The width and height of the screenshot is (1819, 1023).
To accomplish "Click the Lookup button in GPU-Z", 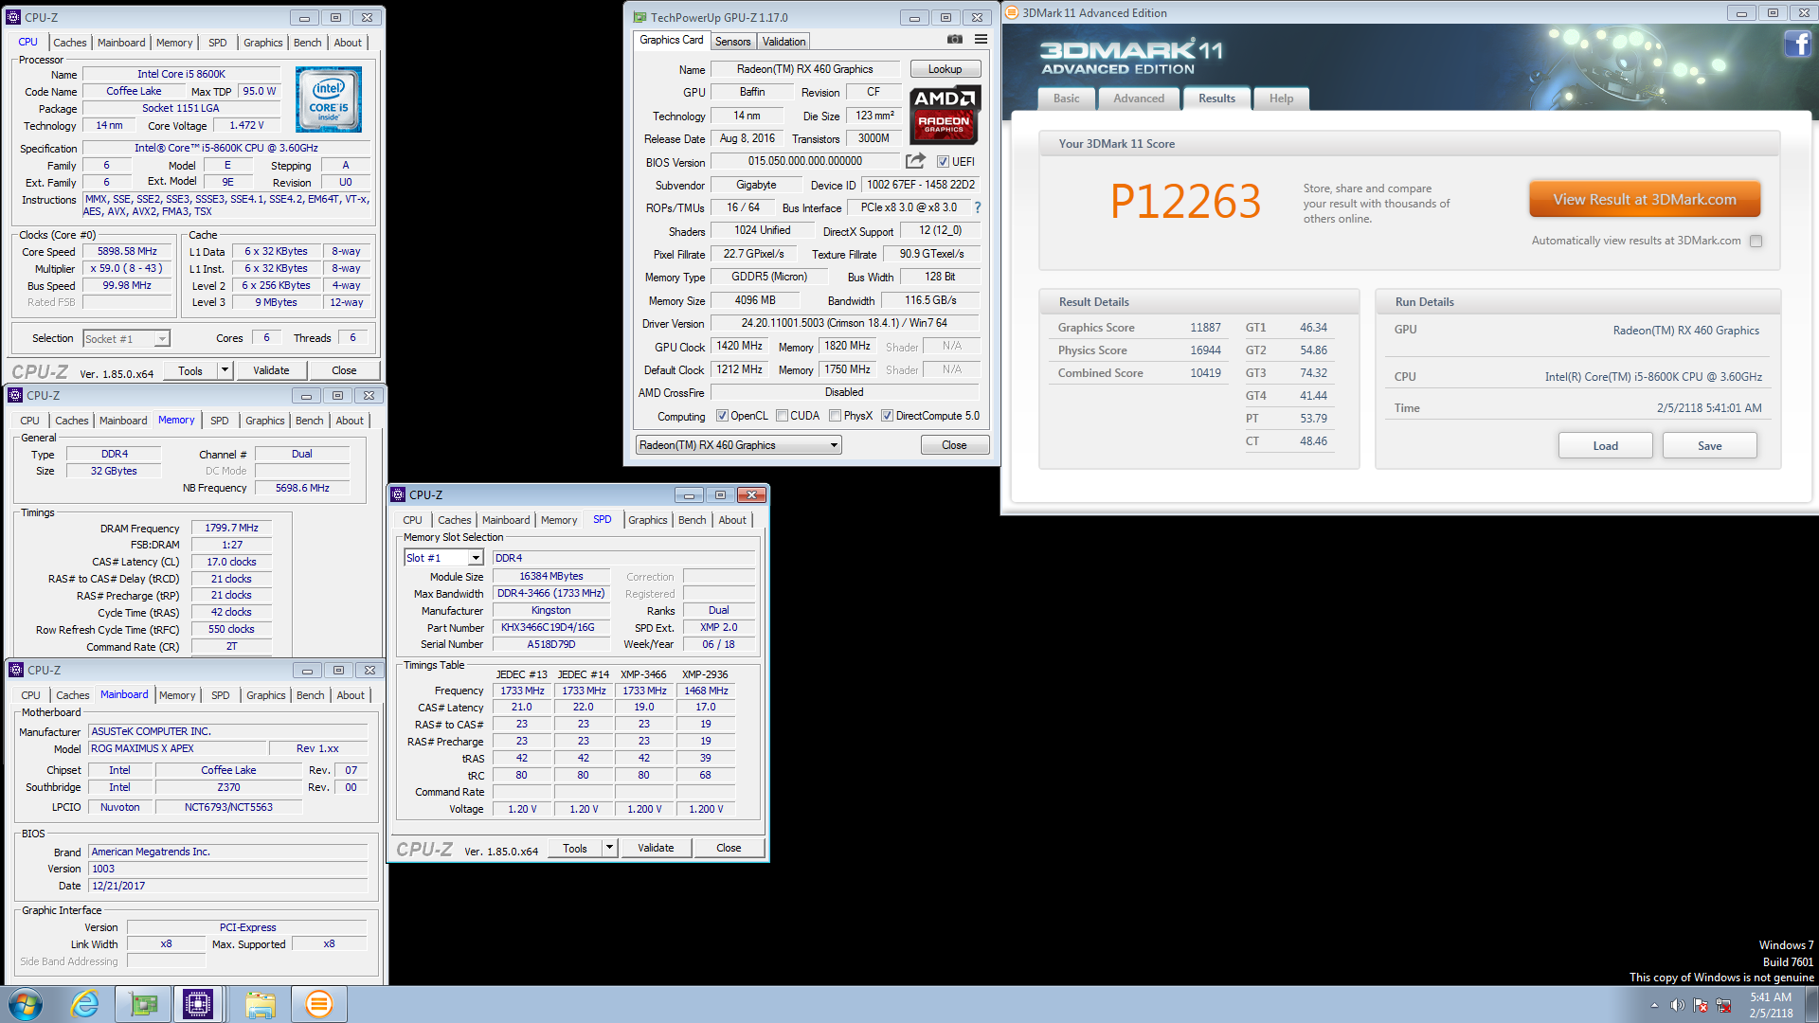I will 945,69.
